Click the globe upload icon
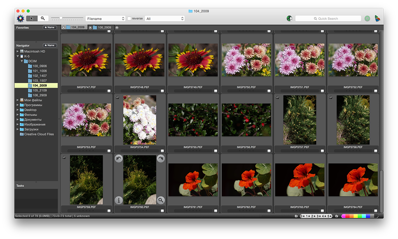The image size is (398, 239). (x=289, y=19)
